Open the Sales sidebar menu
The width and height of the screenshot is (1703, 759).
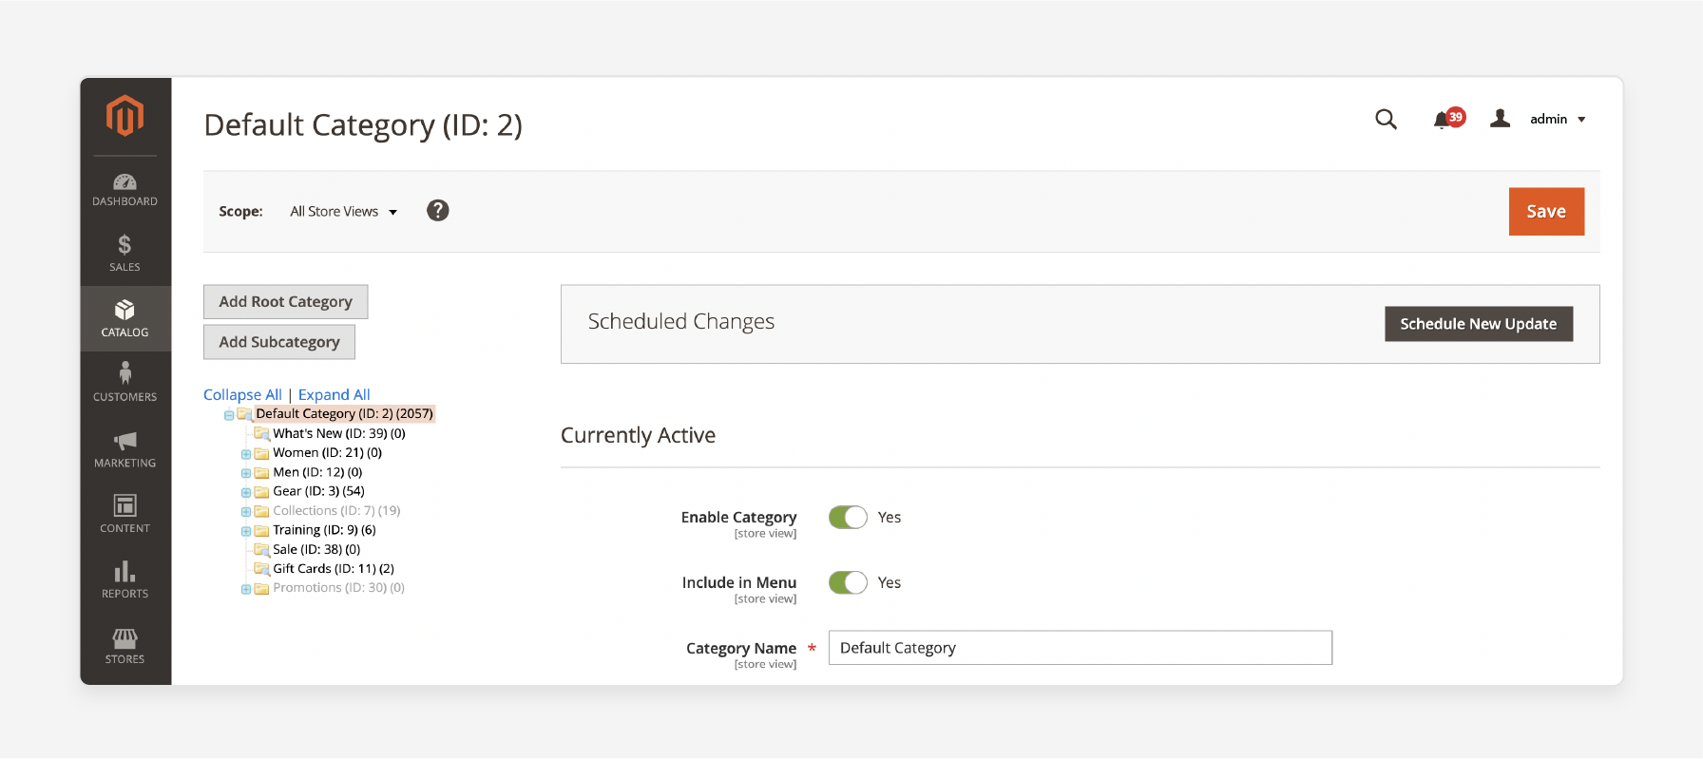(124, 254)
